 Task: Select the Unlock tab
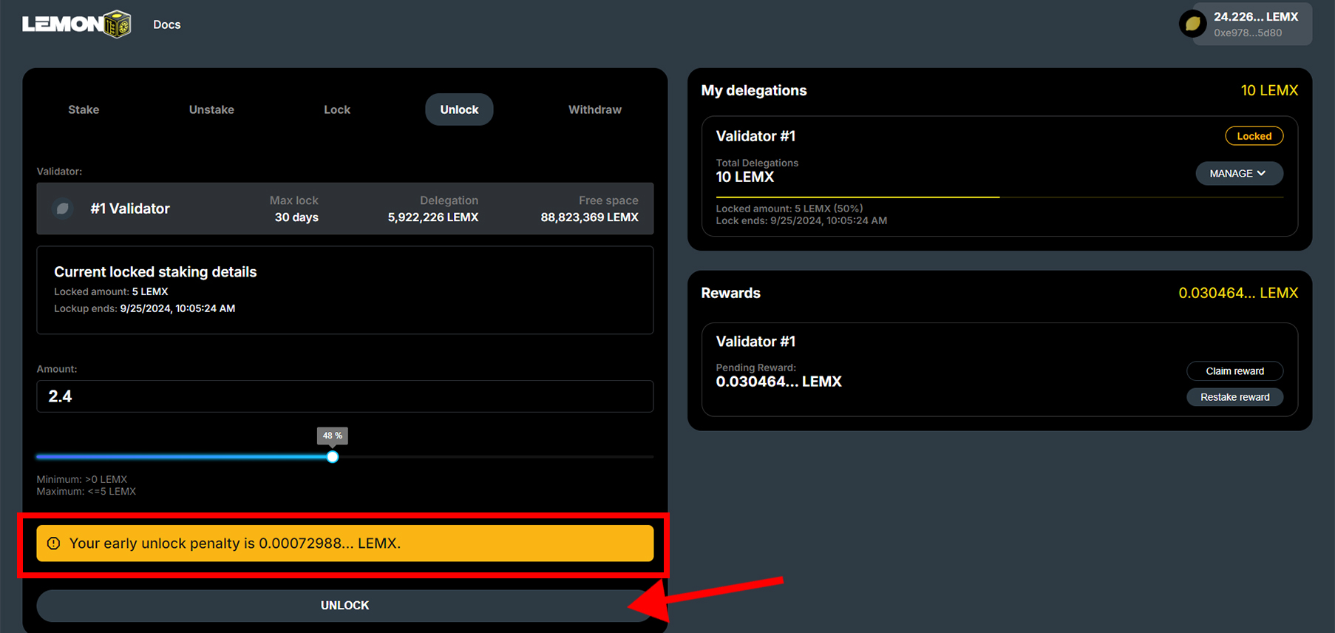tap(459, 109)
